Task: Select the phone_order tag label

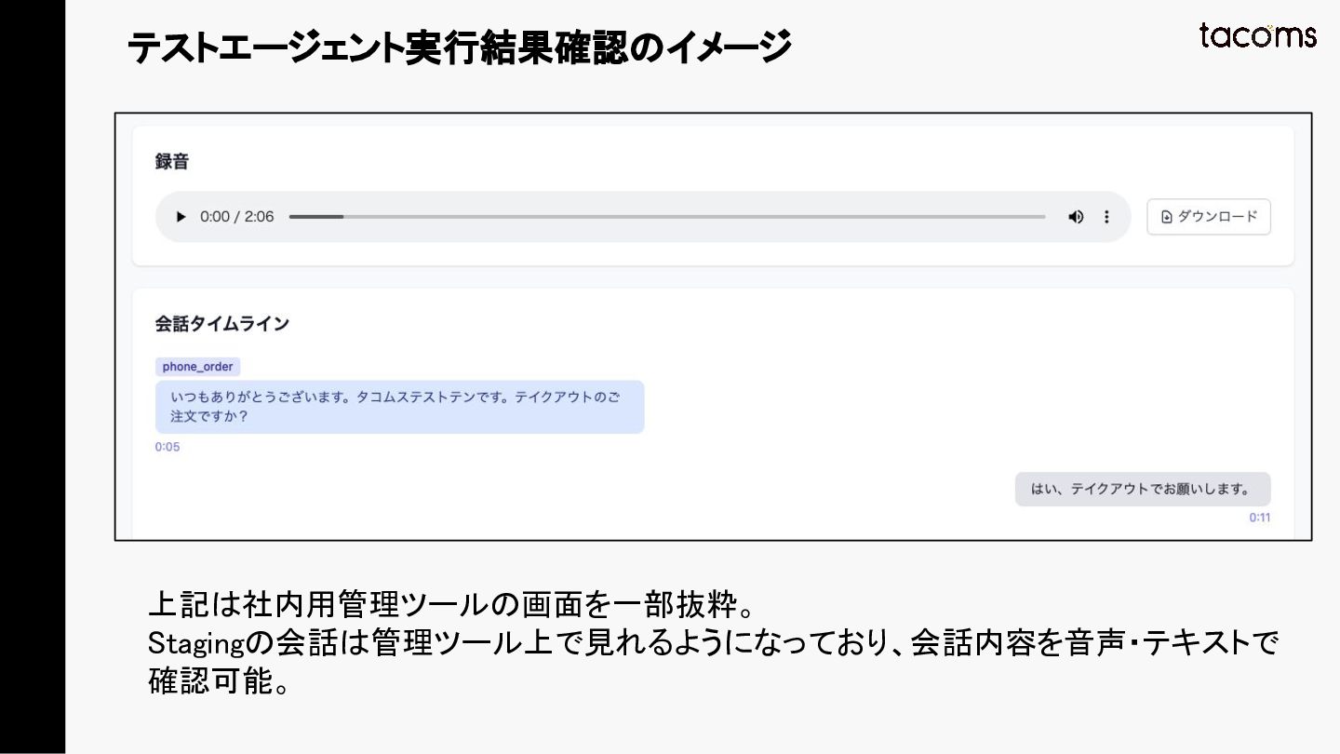Action: pyautogui.click(x=197, y=367)
